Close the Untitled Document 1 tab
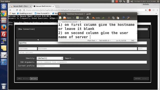160x90 pixels. pyautogui.click(x=80, y=22)
